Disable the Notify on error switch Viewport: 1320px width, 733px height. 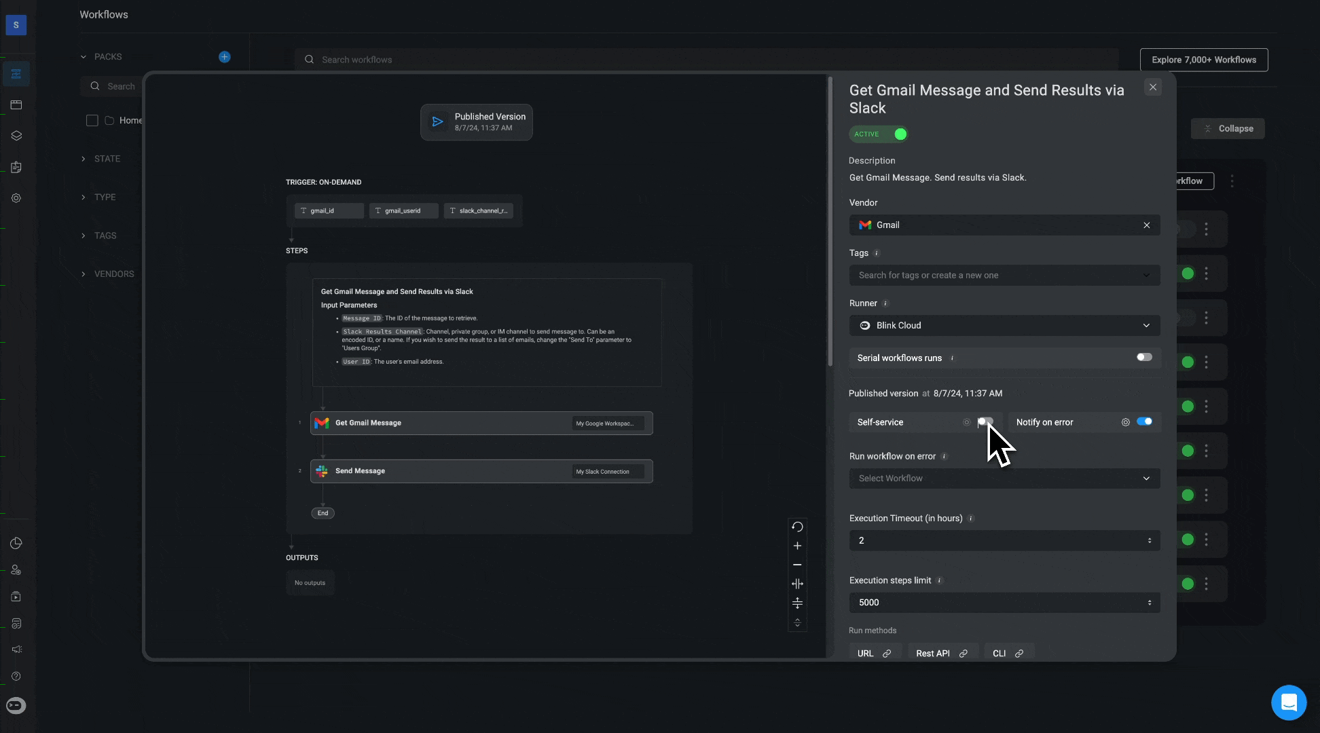pyautogui.click(x=1144, y=421)
